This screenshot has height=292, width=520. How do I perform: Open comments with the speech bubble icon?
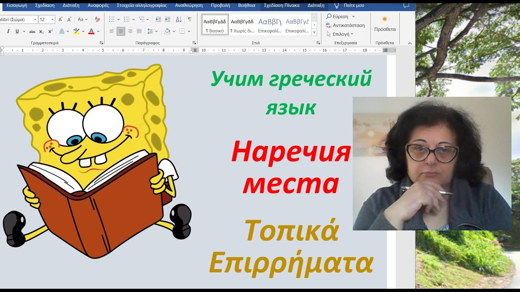[x=406, y=6]
